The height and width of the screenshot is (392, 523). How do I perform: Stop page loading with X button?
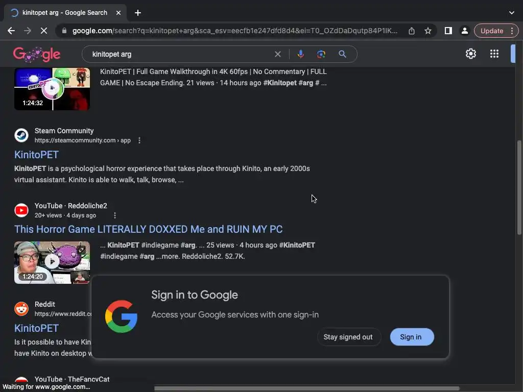point(44,31)
